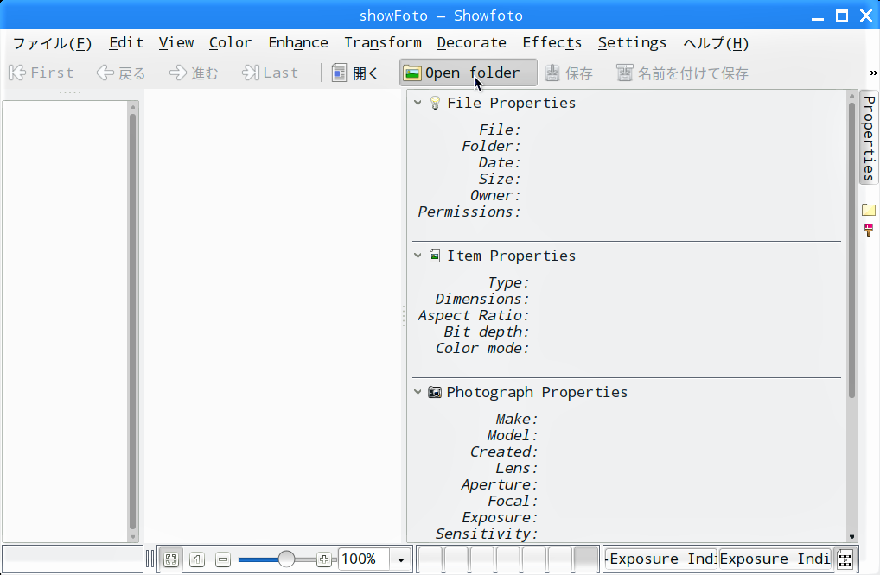Click the "Created:" label
The width and height of the screenshot is (880, 575).
tap(504, 452)
